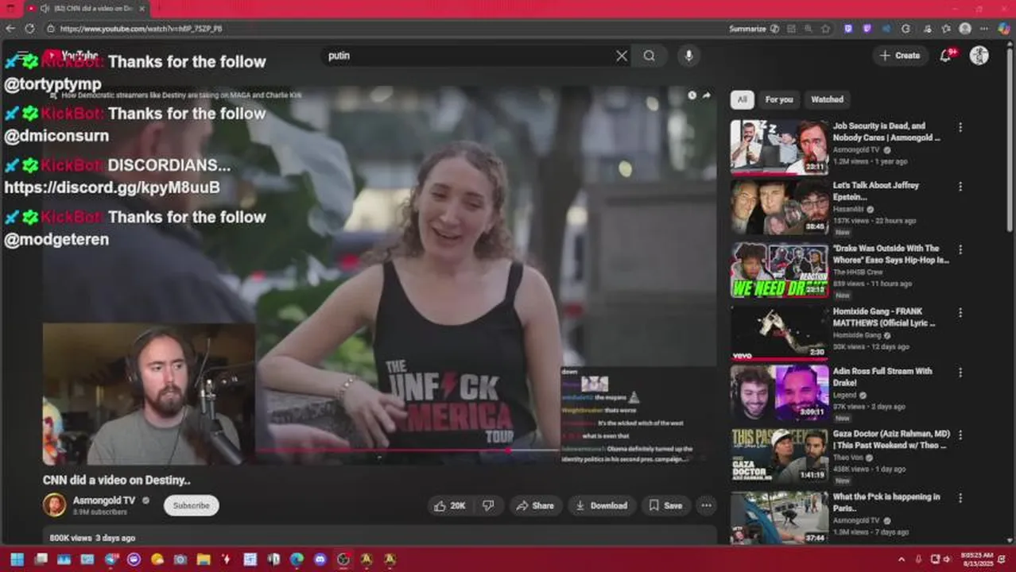The image size is (1016, 572).
Task: Open the YouTube Create menu
Action: (x=900, y=56)
